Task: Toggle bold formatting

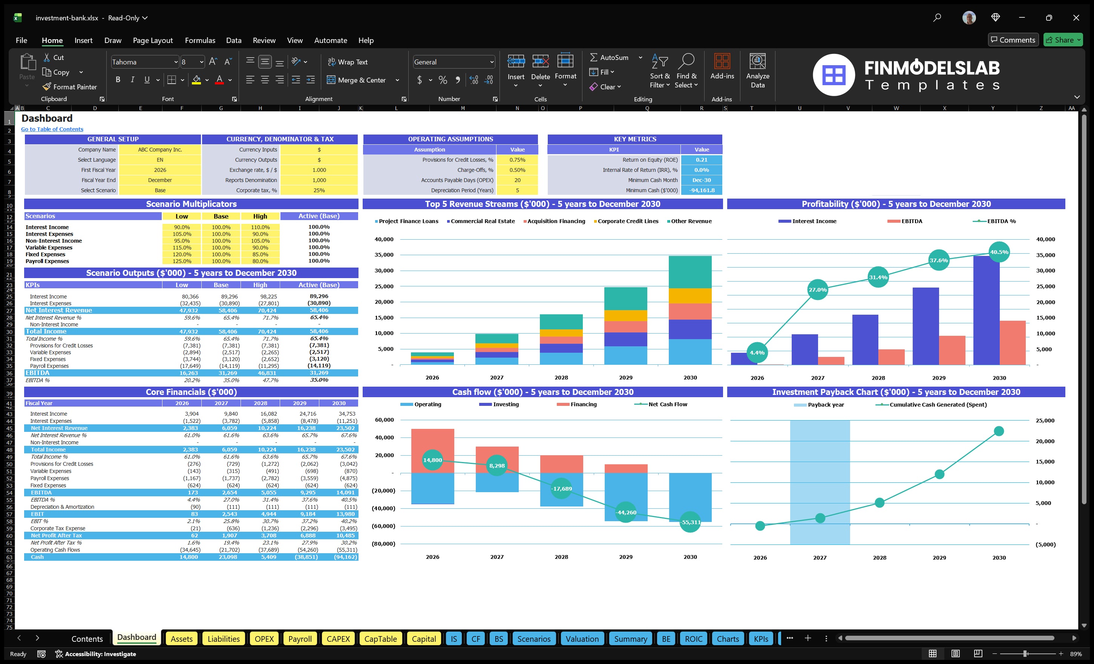Action: tap(118, 80)
